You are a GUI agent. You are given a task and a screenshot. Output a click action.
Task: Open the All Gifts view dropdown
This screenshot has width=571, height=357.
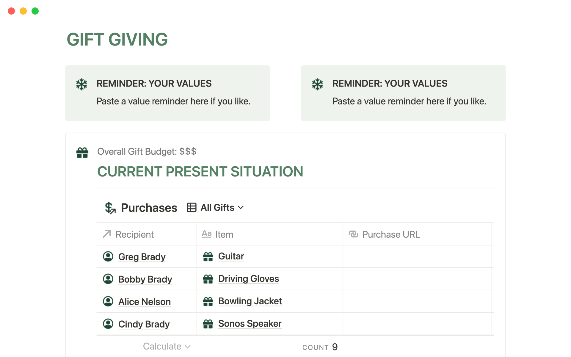click(222, 207)
